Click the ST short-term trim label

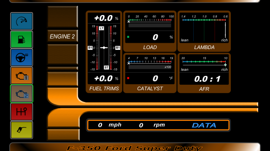coord(106,68)
